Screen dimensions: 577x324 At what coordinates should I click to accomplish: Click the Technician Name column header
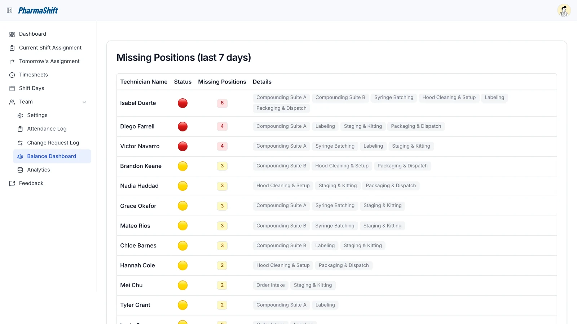click(144, 82)
